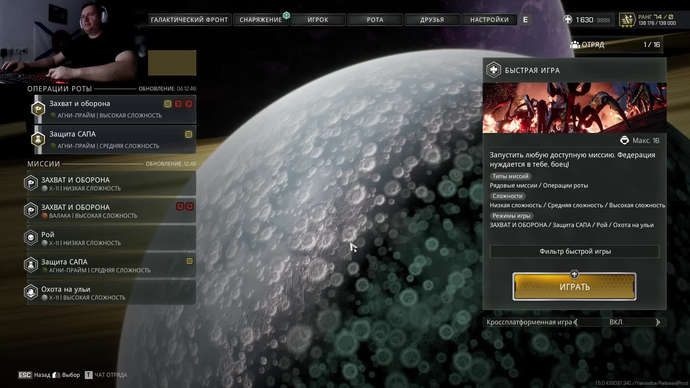Click the currency emblem beside 1630

tap(568, 20)
